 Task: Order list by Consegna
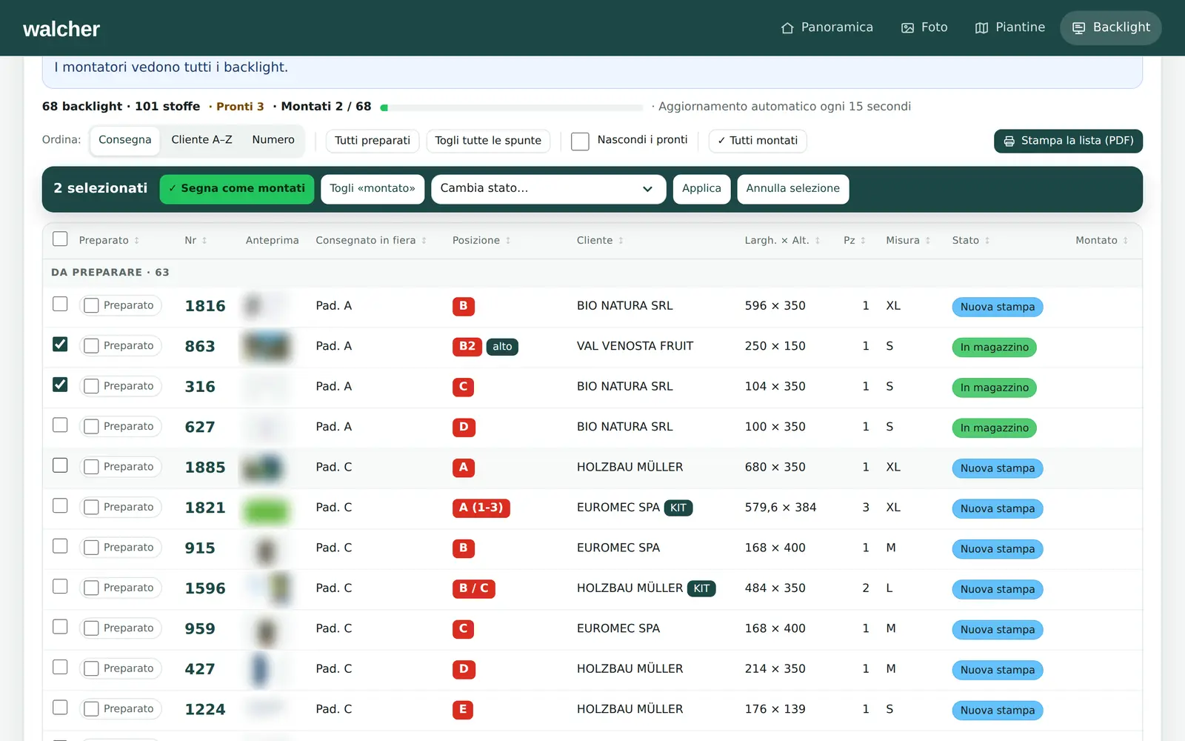[x=124, y=140]
